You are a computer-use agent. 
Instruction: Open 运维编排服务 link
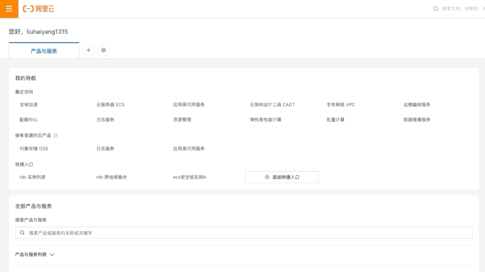click(416, 105)
